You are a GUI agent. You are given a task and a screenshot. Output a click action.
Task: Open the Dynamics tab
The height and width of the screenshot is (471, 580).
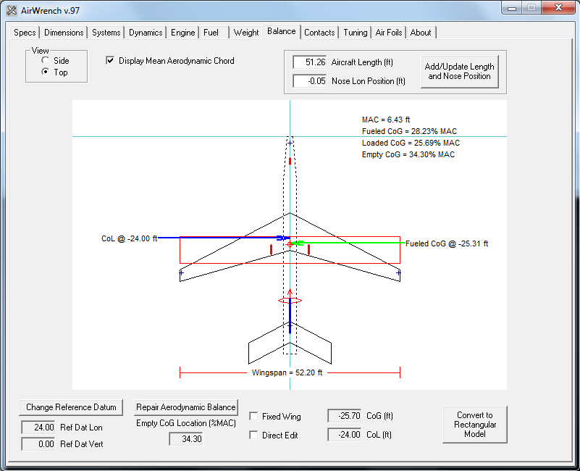click(x=145, y=32)
